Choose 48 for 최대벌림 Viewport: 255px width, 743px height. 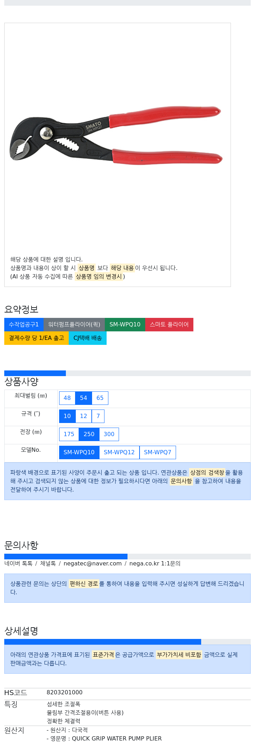(67, 398)
